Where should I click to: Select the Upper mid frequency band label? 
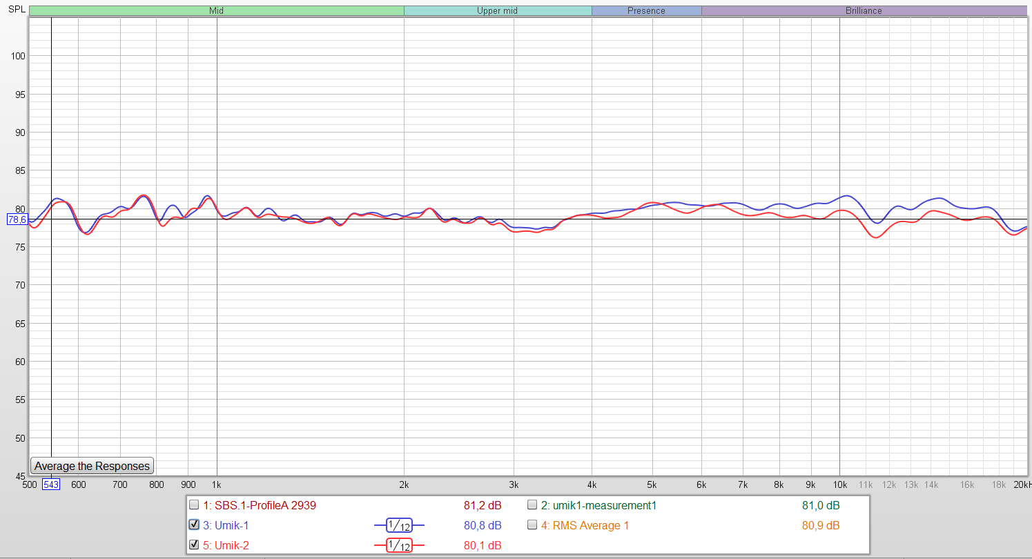(x=498, y=10)
